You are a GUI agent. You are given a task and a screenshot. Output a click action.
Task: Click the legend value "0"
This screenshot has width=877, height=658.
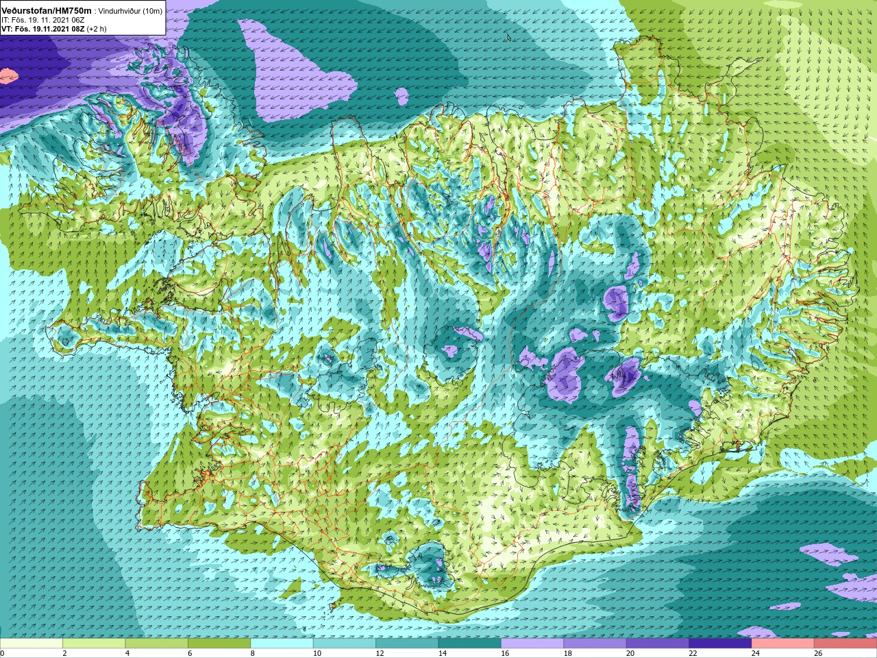tap(2, 653)
